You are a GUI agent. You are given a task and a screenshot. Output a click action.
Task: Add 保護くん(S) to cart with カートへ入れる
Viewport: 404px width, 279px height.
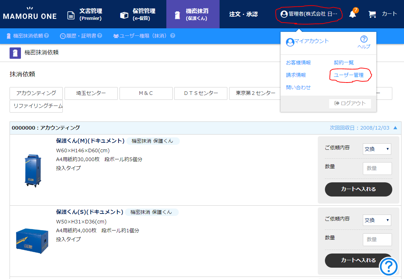click(x=358, y=261)
